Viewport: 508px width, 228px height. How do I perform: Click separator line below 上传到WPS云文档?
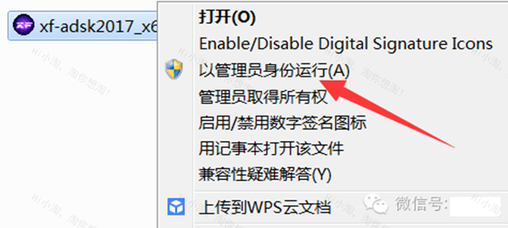(350, 223)
